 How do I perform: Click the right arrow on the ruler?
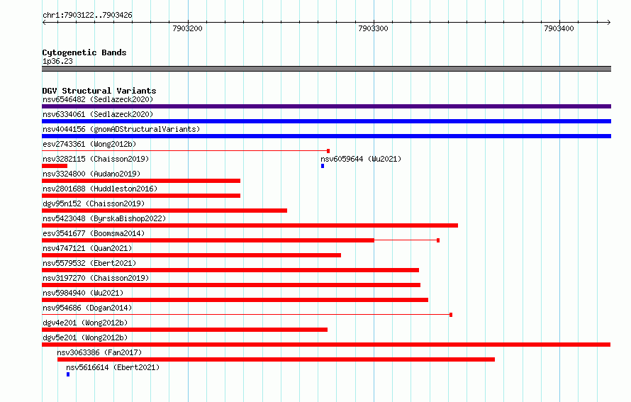point(609,22)
